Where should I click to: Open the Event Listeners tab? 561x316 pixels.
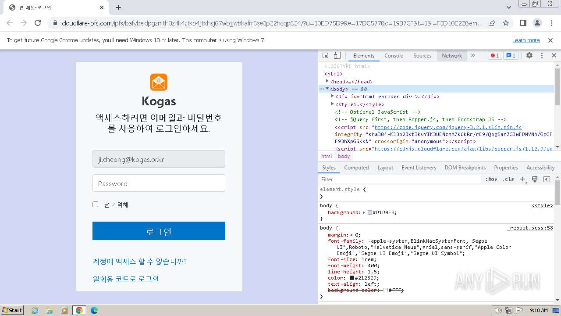point(419,168)
